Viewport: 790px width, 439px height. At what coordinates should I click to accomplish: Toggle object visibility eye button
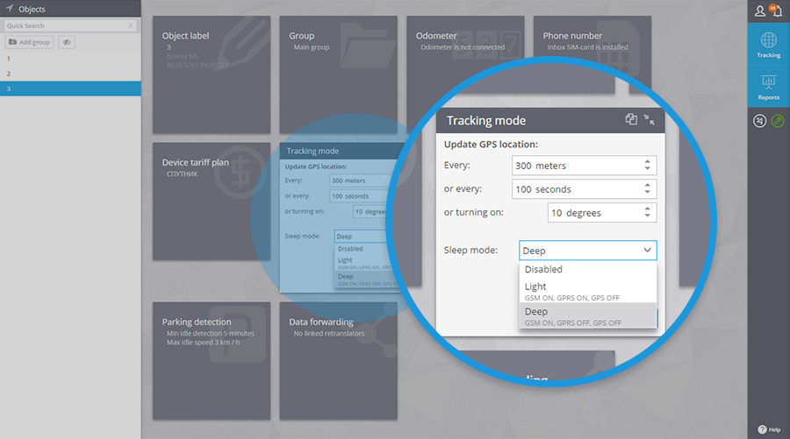click(67, 42)
